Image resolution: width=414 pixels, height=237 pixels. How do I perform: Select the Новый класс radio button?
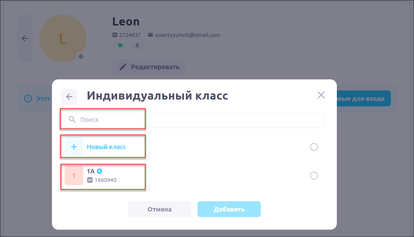point(314,147)
